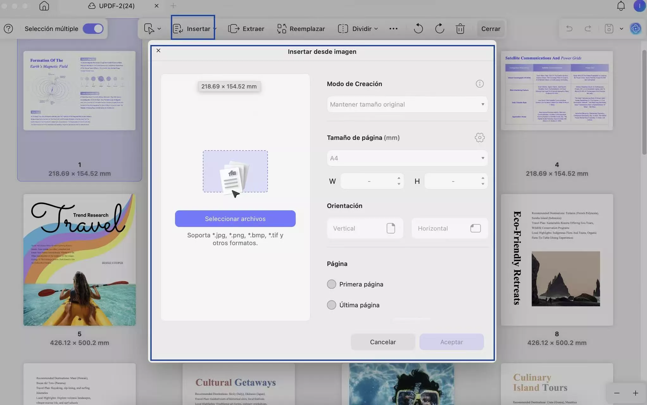
Task: Expand the A4 page size dropdown
Action: pyautogui.click(x=407, y=158)
